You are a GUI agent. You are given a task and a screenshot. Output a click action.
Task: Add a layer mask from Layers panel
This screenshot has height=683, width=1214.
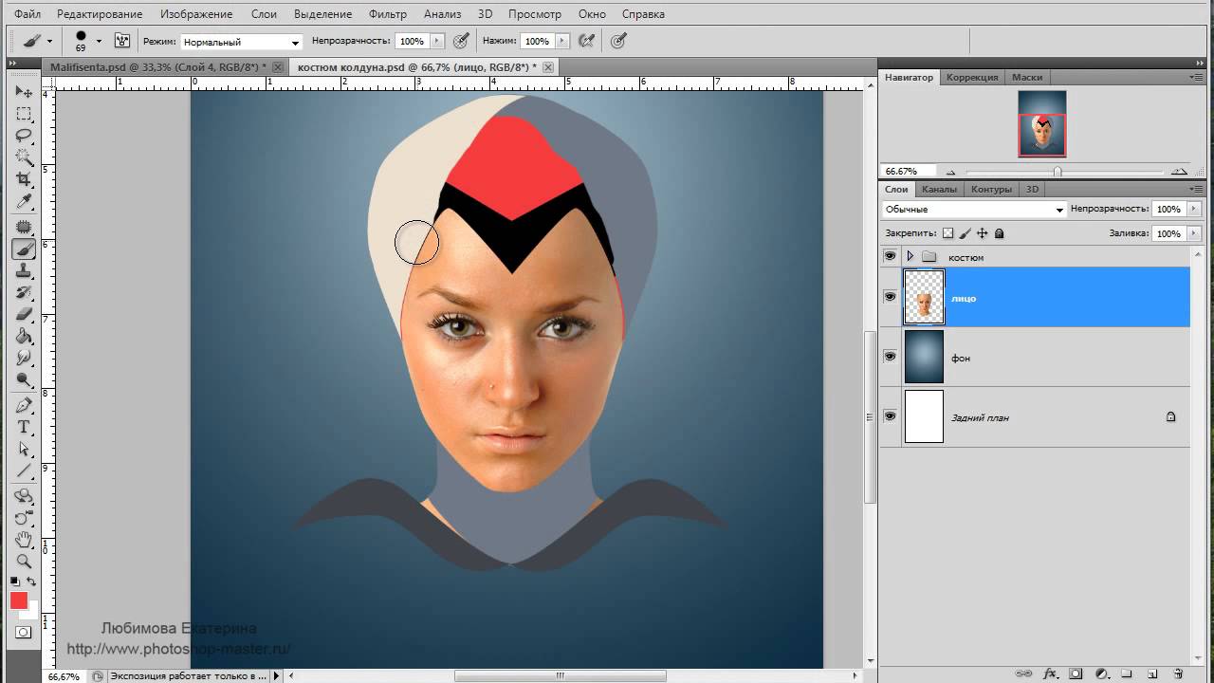click(1076, 674)
